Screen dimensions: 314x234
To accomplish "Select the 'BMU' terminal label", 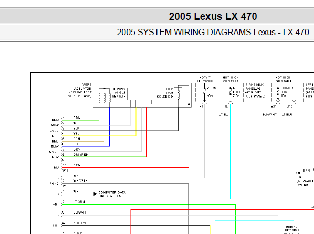I will [55, 141].
